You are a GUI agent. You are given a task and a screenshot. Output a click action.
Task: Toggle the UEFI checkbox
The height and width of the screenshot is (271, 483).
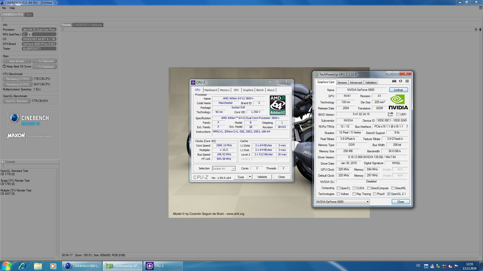398,114
